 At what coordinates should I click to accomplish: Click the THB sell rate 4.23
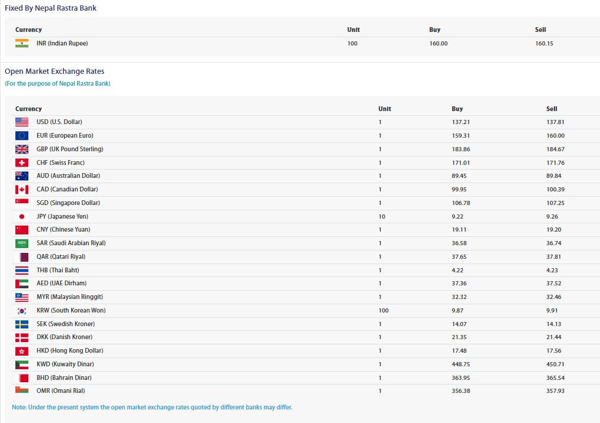coord(552,271)
